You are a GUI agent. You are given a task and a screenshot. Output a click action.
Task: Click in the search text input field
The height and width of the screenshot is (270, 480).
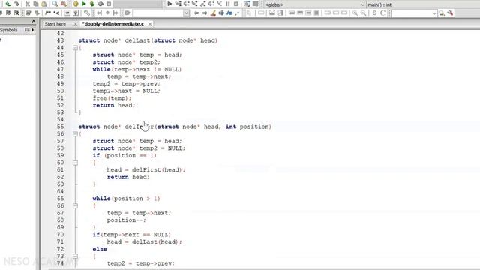158,13
